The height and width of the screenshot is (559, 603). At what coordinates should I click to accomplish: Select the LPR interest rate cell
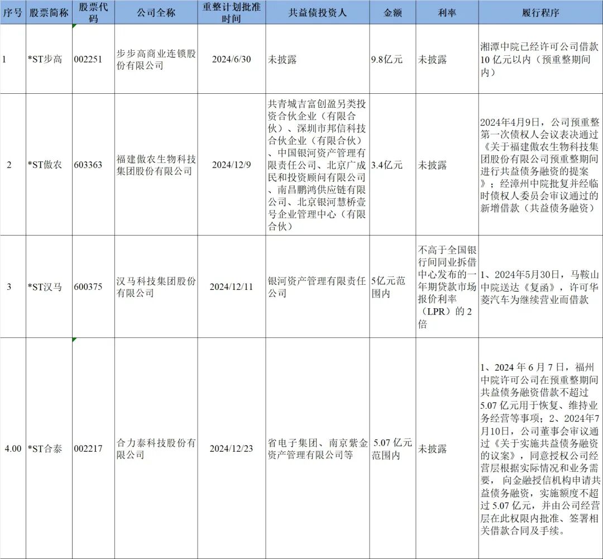point(447,286)
